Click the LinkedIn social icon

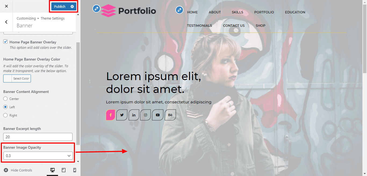pos(134,115)
